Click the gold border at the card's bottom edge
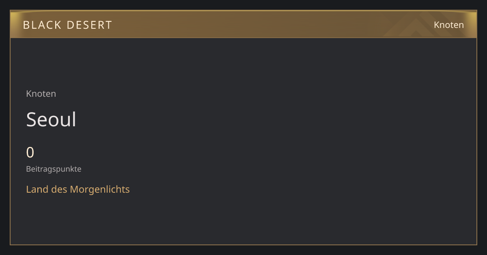Image resolution: width=487 pixels, height=255 pixels. coord(243,244)
